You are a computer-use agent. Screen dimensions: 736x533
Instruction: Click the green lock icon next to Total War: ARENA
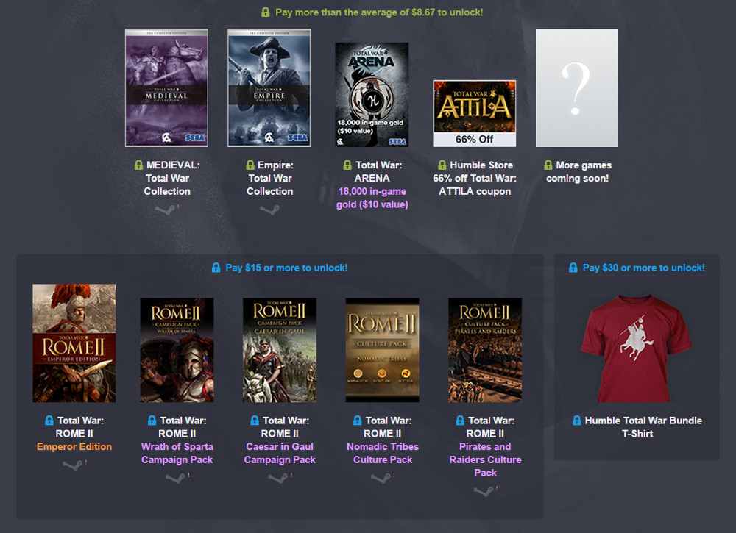coord(347,165)
